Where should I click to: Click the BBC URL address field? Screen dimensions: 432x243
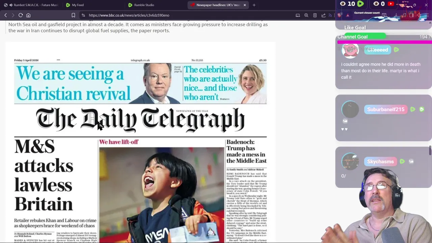(189, 15)
